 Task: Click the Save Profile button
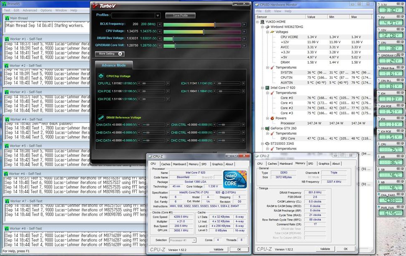click(180, 15)
